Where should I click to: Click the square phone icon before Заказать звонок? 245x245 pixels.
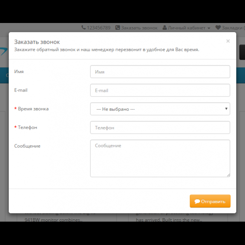click(118, 28)
